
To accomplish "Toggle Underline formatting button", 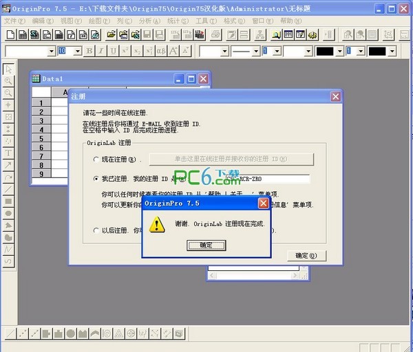I will click(114, 51).
